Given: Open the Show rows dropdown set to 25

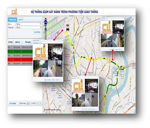Looking at the screenshot, I should (29, 103).
